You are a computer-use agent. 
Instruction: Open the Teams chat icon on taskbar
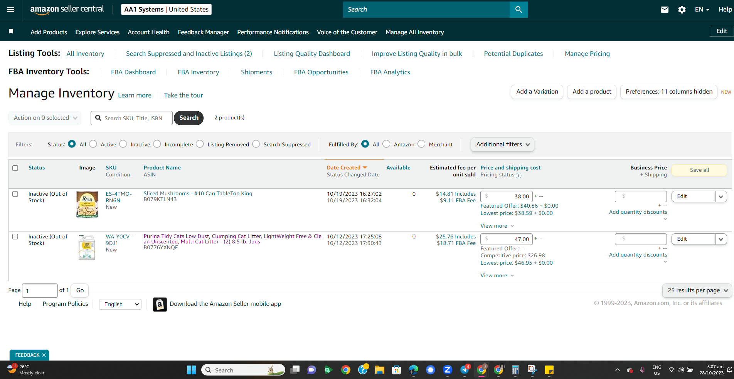(311, 370)
